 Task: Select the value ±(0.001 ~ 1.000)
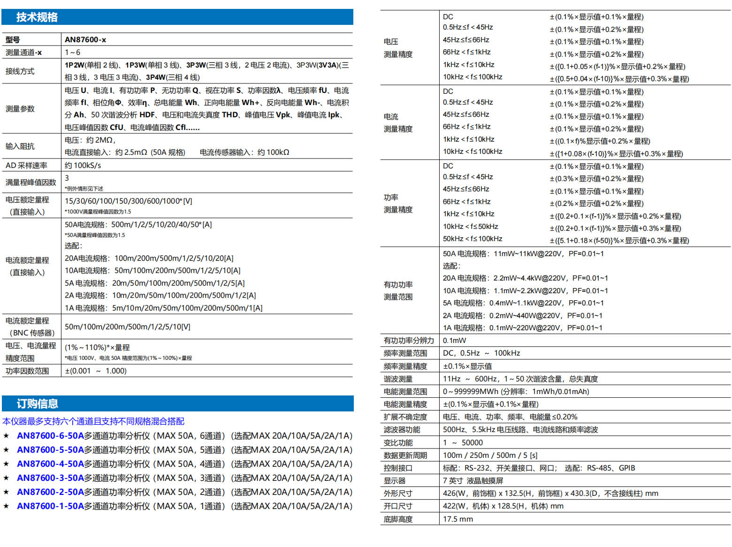(x=96, y=371)
